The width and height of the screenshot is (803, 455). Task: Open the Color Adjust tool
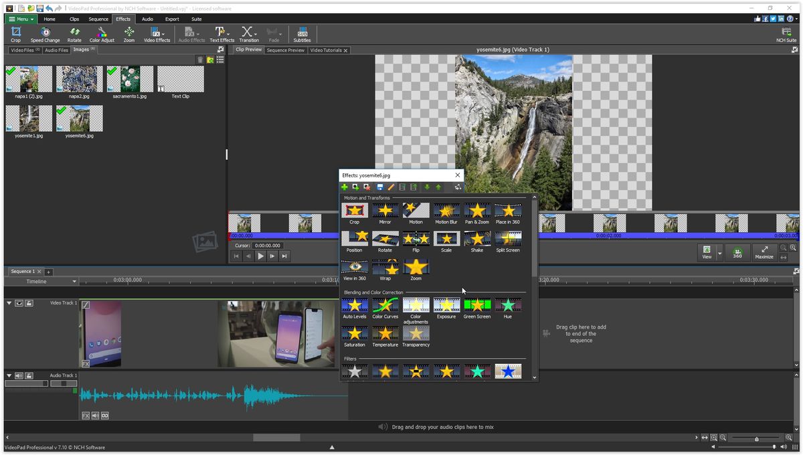(x=101, y=34)
